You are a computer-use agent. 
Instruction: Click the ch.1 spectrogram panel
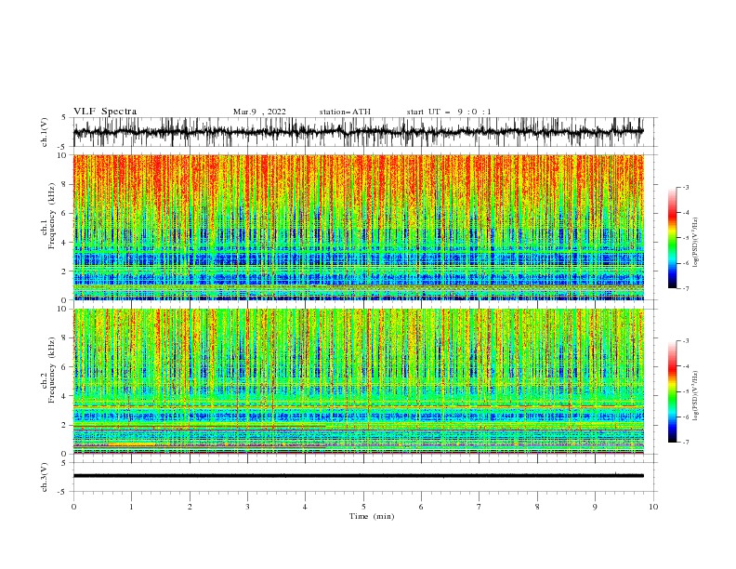pos(358,227)
